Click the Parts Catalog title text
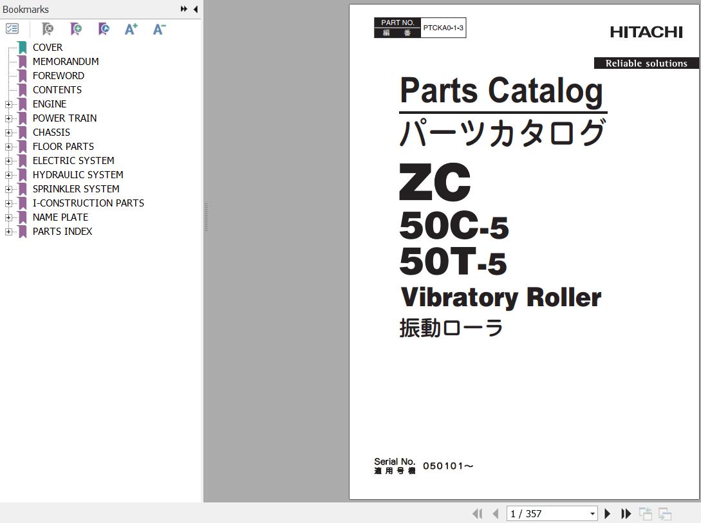Image resolution: width=701 pixels, height=523 pixels. (x=501, y=91)
